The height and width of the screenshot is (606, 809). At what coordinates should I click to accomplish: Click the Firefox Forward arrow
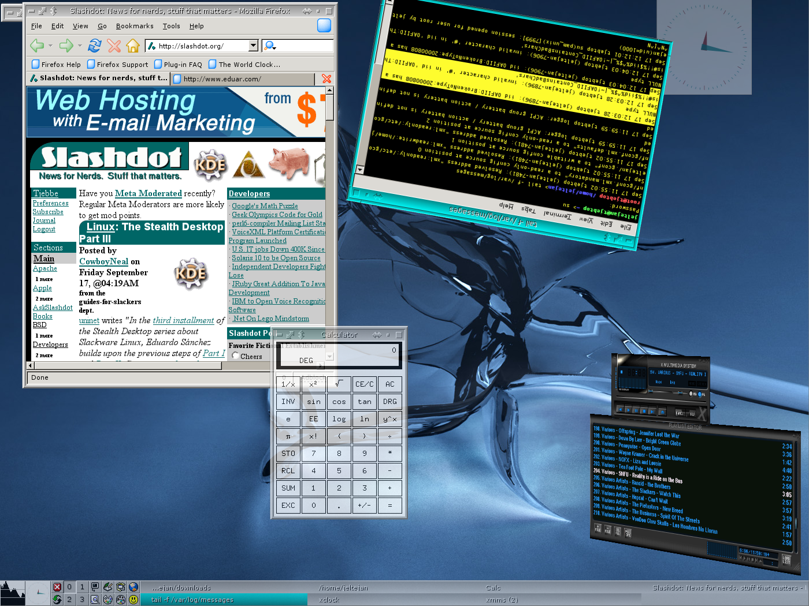click(x=66, y=46)
